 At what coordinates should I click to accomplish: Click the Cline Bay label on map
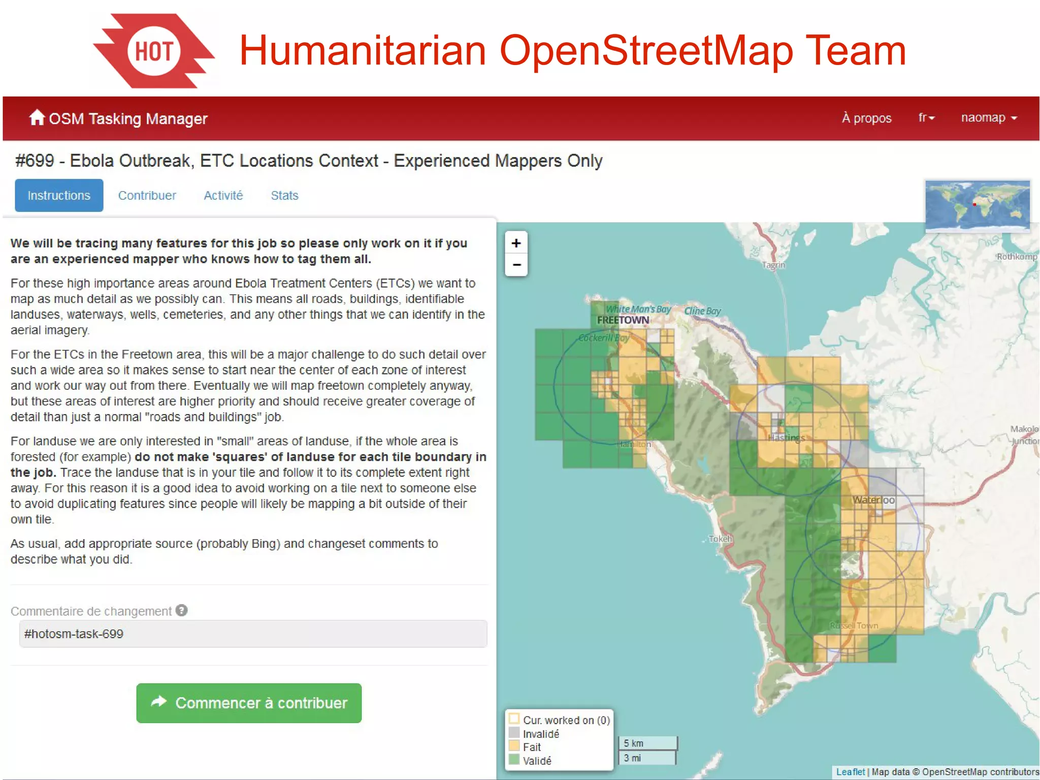[x=702, y=311]
